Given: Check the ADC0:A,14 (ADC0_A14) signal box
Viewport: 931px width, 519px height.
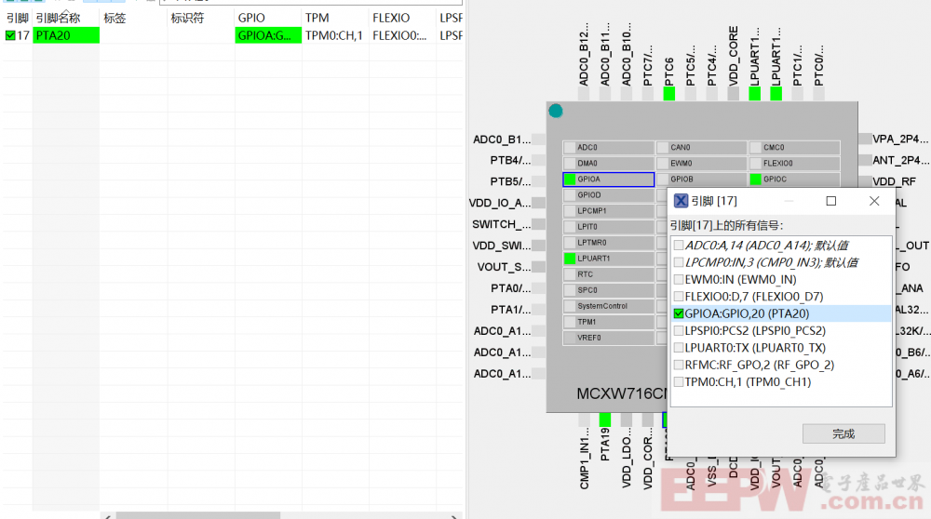Looking at the screenshot, I should click(x=679, y=246).
